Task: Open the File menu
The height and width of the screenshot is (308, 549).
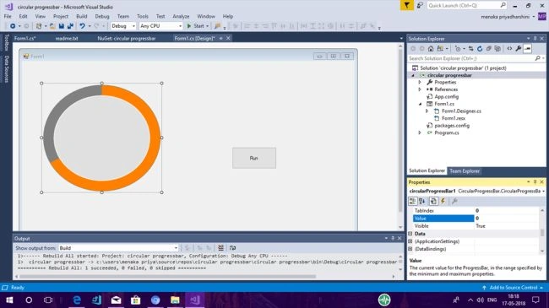Action: 8,16
